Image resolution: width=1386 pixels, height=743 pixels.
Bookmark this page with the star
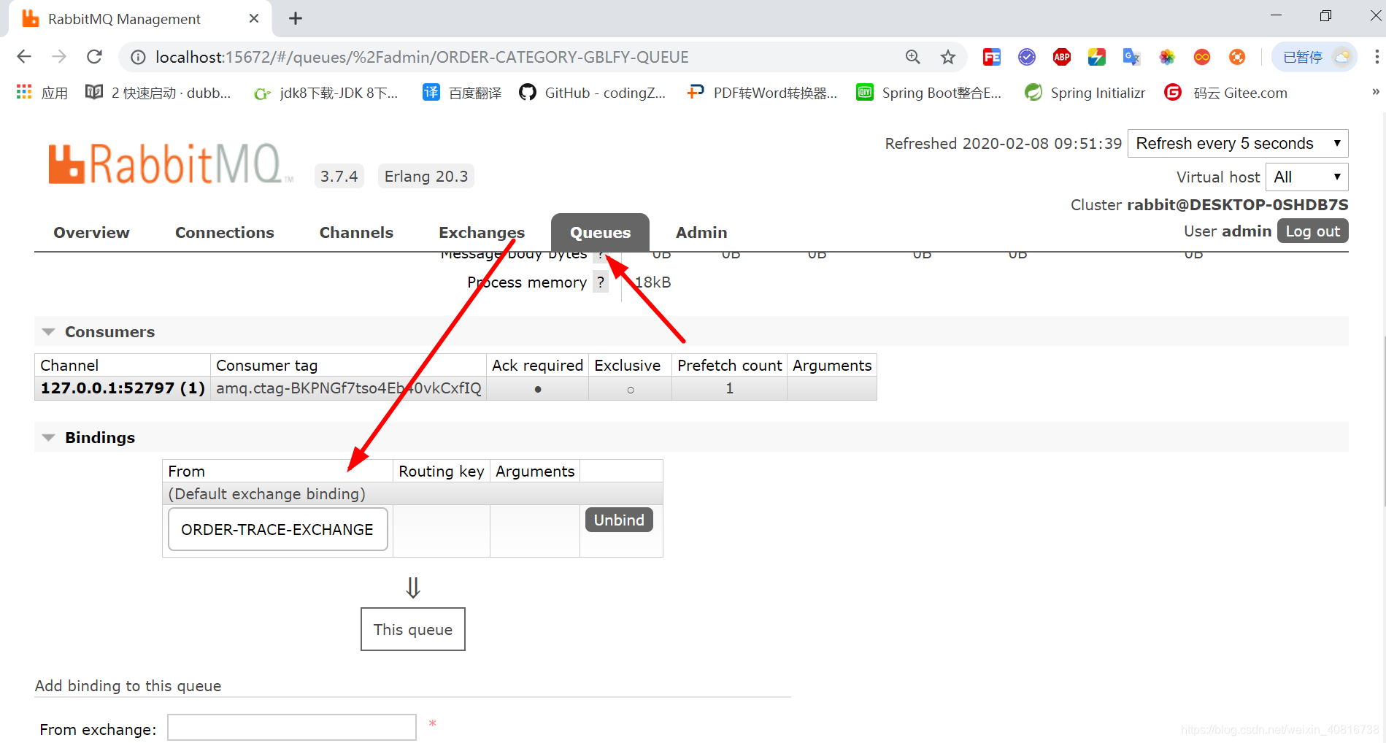[948, 57]
